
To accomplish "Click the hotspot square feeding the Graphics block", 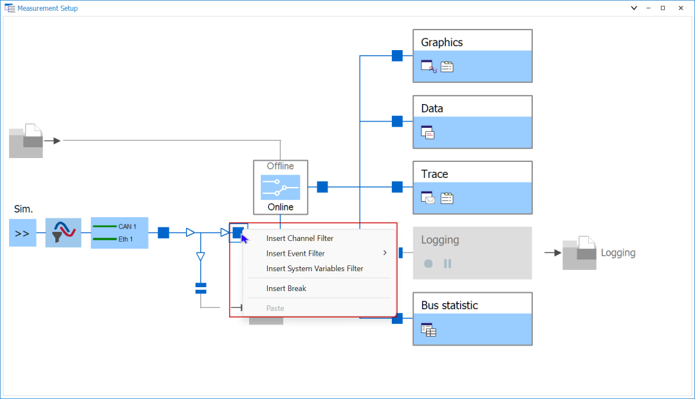I will coord(397,55).
